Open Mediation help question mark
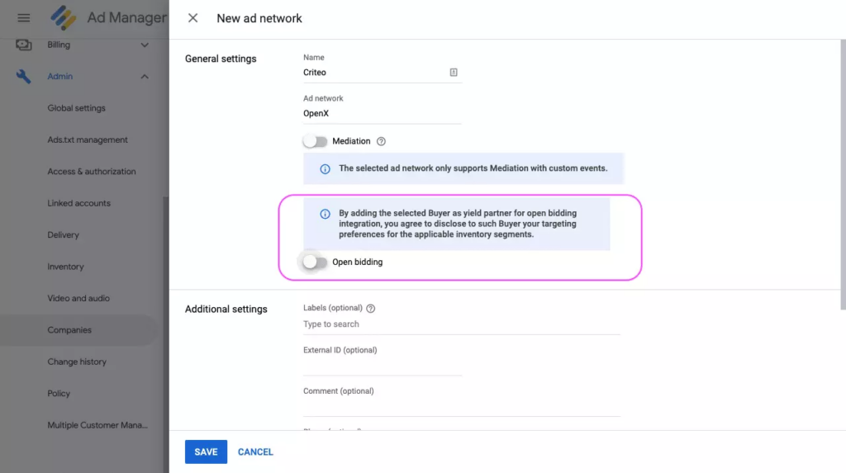The image size is (846, 473). (x=381, y=141)
